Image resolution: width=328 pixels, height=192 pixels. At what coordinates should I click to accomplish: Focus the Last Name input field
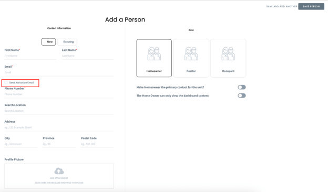click(88, 56)
